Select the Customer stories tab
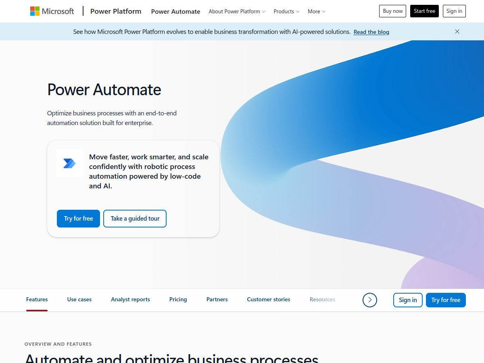The width and height of the screenshot is (484, 363). (269, 299)
